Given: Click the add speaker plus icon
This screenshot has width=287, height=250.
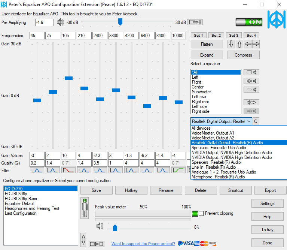Looking at the screenshot, I should (x=251, y=81).
